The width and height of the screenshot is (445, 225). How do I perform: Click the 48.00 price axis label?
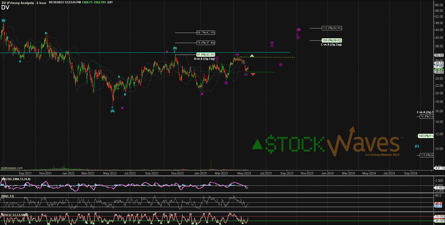click(x=439, y=23)
